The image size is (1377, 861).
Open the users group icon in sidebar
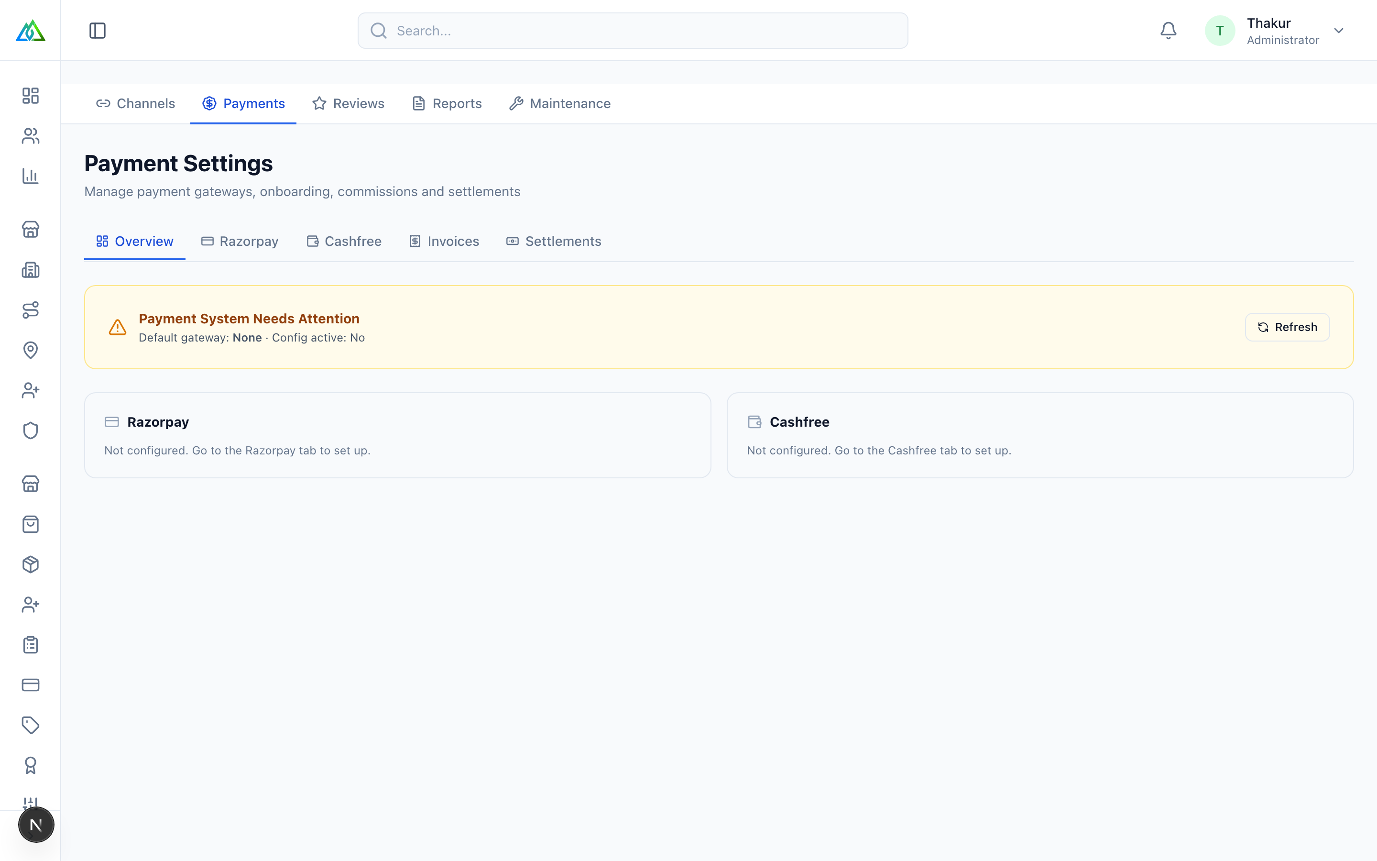click(30, 136)
